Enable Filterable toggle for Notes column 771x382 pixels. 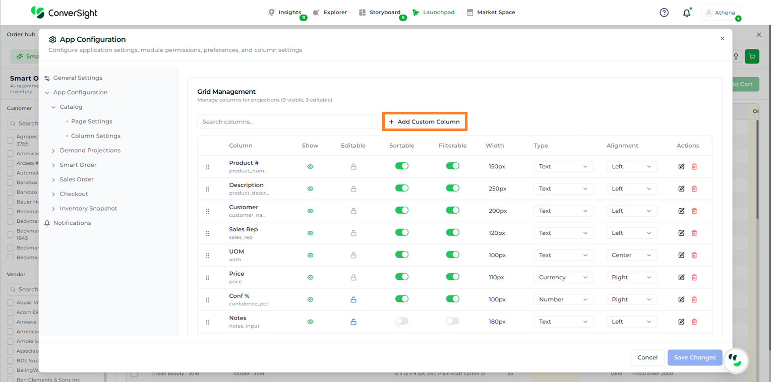tap(452, 321)
